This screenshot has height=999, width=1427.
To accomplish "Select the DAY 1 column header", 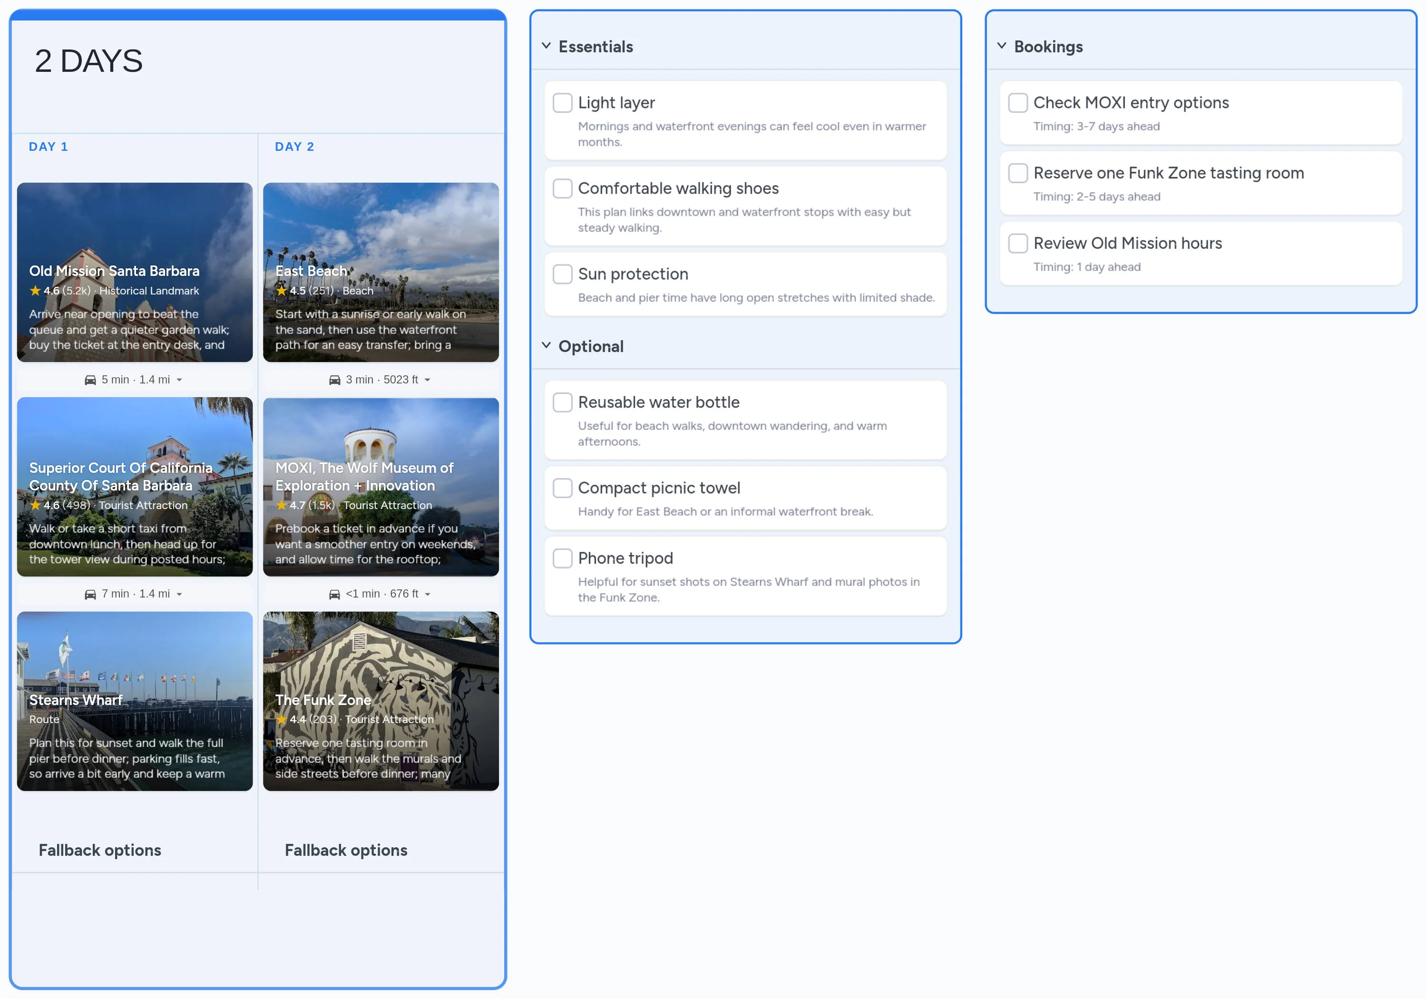I will pos(49,147).
